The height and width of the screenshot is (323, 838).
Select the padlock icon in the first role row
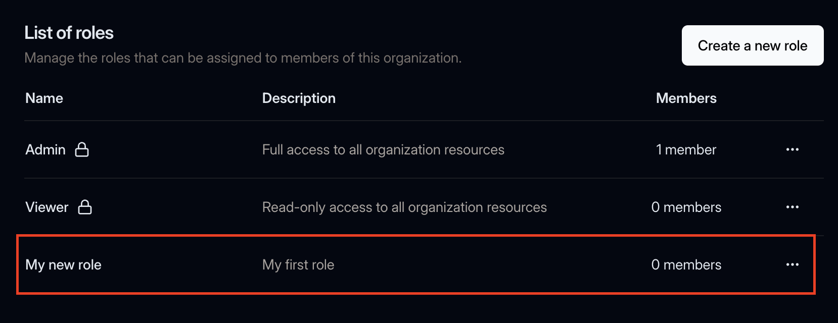pyautogui.click(x=84, y=149)
